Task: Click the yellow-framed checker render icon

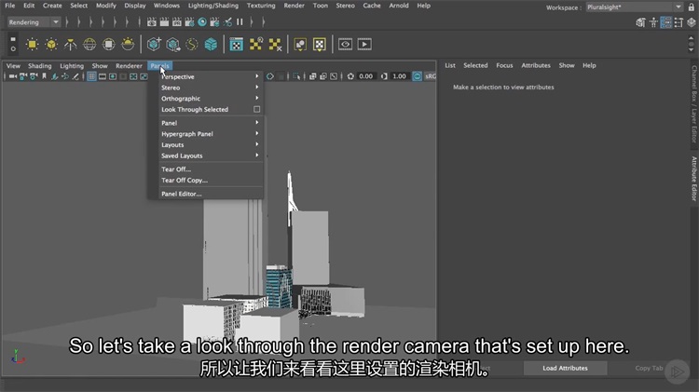Action: (x=319, y=44)
